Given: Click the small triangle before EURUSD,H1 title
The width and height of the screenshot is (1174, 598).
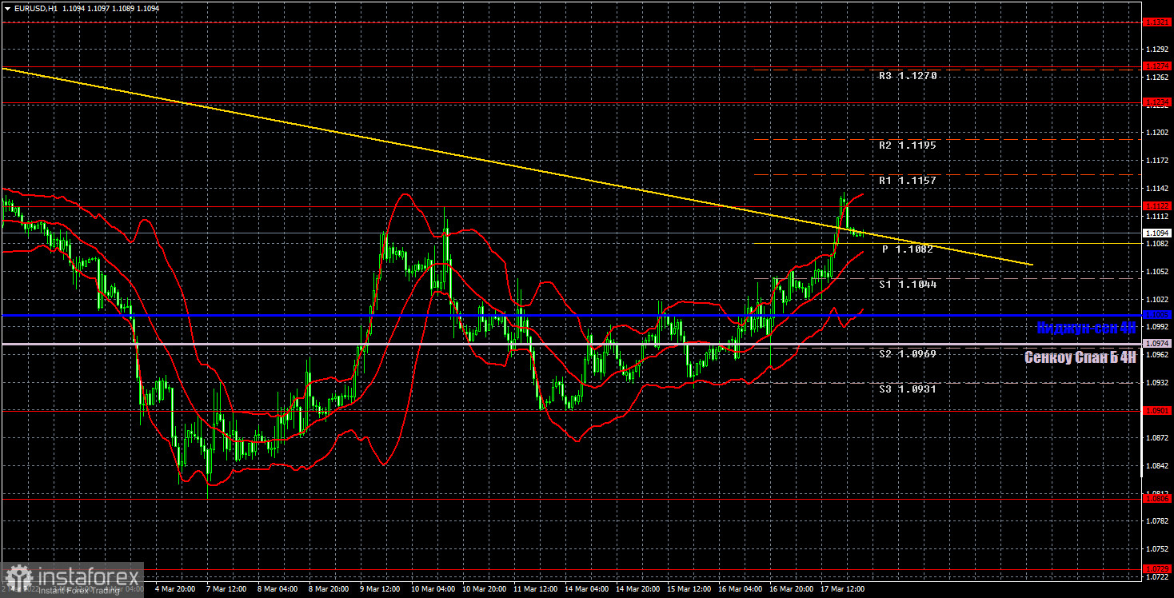Looking at the screenshot, I should tap(7, 7).
